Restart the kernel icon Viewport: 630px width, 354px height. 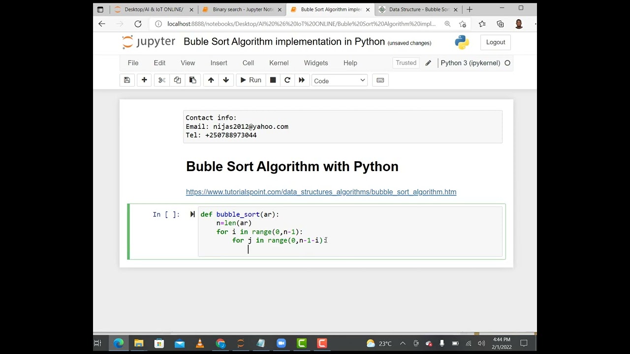287,80
